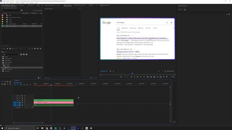232x130 pixels.
Task: Select the Selection tool in the tools panel
Action: point(2,82)
